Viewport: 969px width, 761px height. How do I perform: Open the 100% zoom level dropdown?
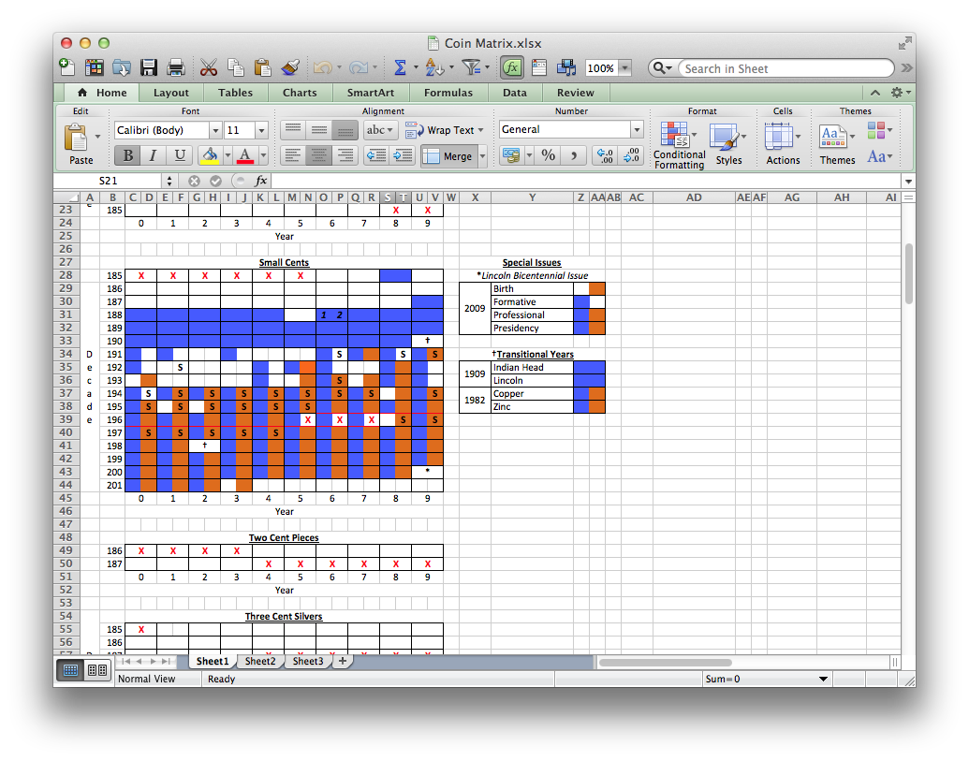pyautogui.click(x=624, y=68)
